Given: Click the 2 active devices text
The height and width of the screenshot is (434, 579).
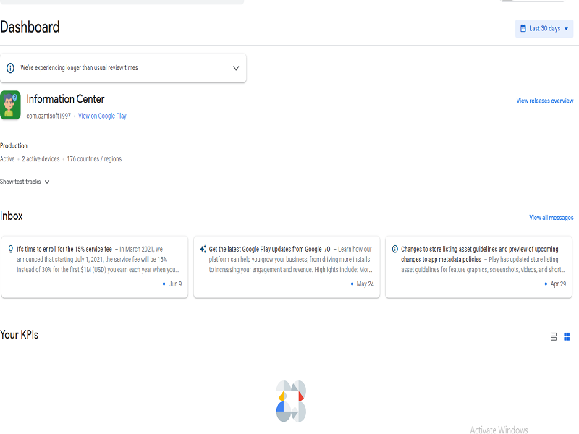Looking at the screenshot, I should (41, 159).
